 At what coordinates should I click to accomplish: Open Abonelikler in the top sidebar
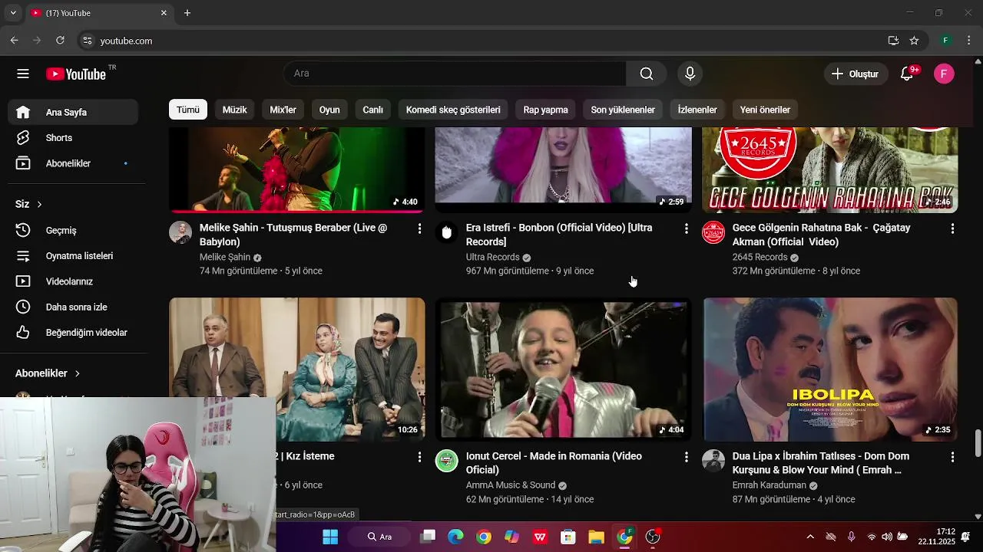(73, 163)
